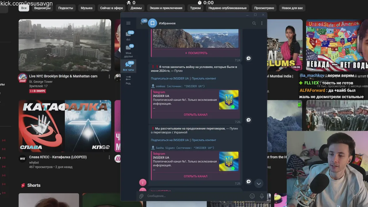368x207 pixels.
Task: Click the pink J sender avatar
Action: click(143, 183)
